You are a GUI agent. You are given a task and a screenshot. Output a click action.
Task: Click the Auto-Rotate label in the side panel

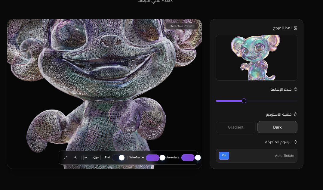point(285,156)
